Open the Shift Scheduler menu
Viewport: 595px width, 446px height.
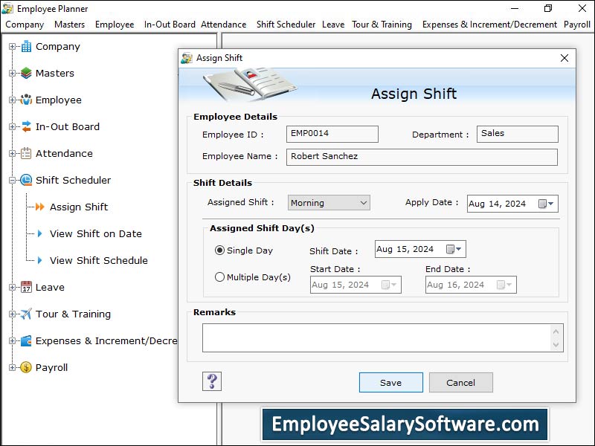[286, 25]
